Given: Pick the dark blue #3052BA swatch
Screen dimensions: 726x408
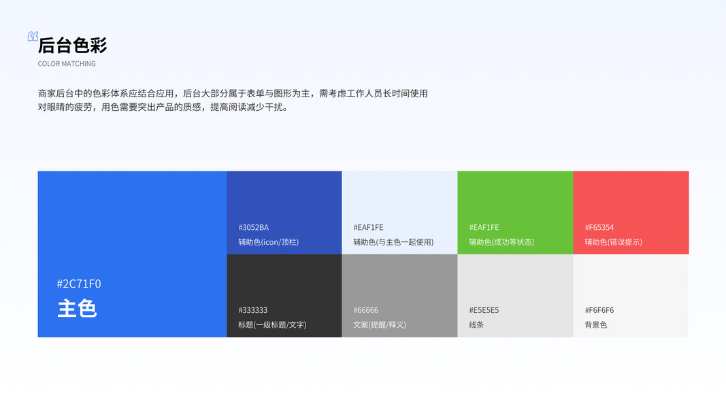Looking at the screenshot, I should click(x=284, y=213).
